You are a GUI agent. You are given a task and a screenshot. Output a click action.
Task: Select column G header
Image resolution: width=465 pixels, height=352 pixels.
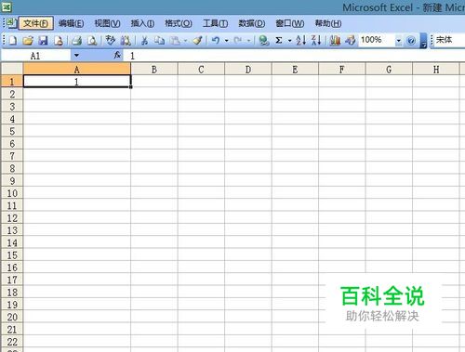coord(389,70)
